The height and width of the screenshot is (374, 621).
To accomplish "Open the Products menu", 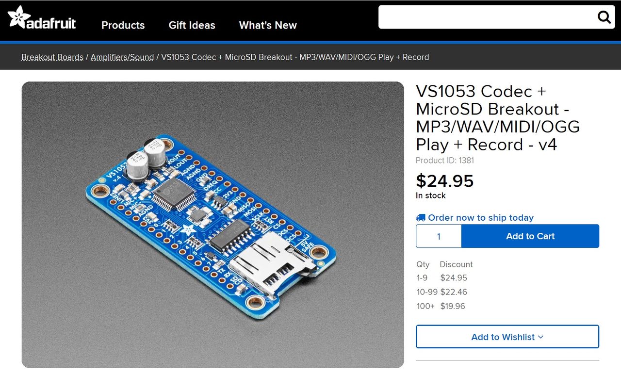I will (x=123, y=25).
